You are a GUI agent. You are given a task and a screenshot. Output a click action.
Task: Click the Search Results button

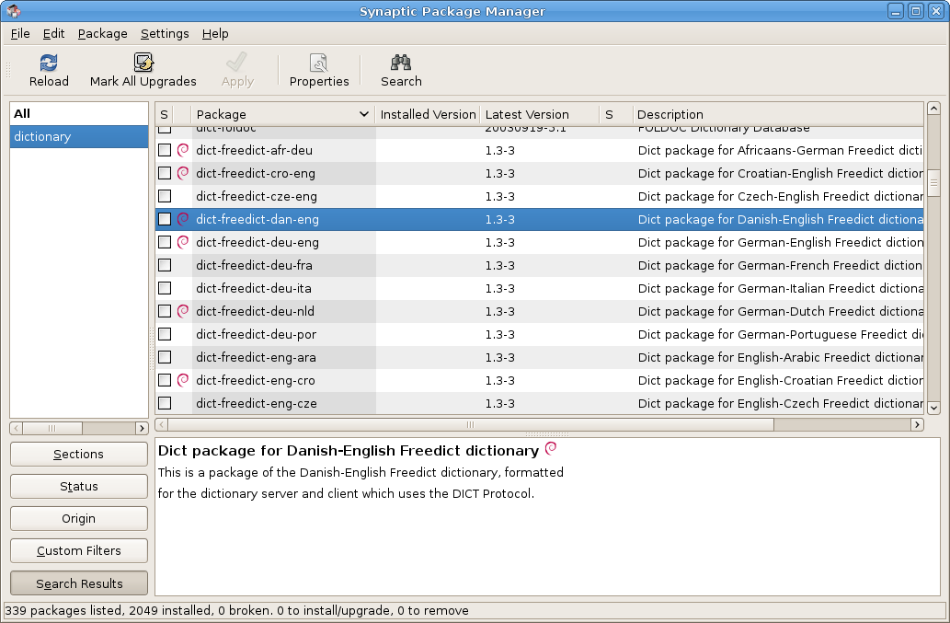click(79, 583)
